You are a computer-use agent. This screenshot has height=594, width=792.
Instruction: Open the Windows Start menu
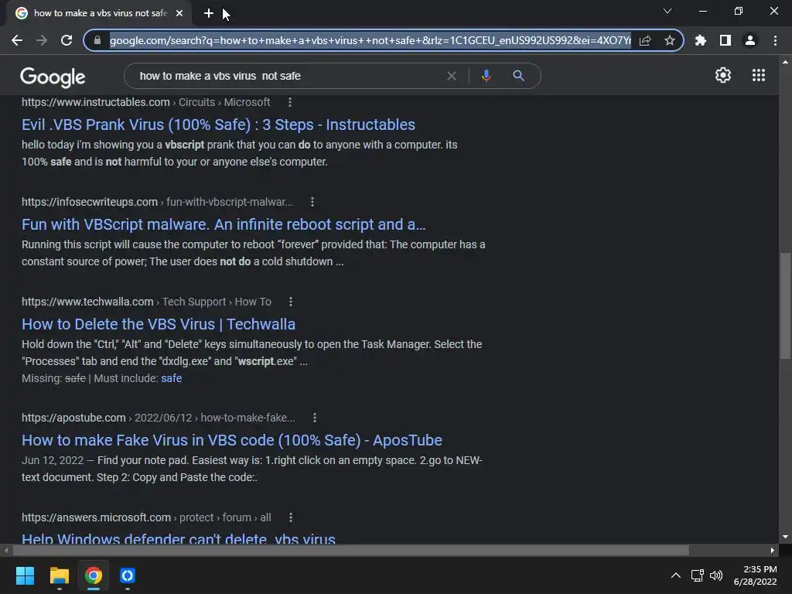coord(25,575)
